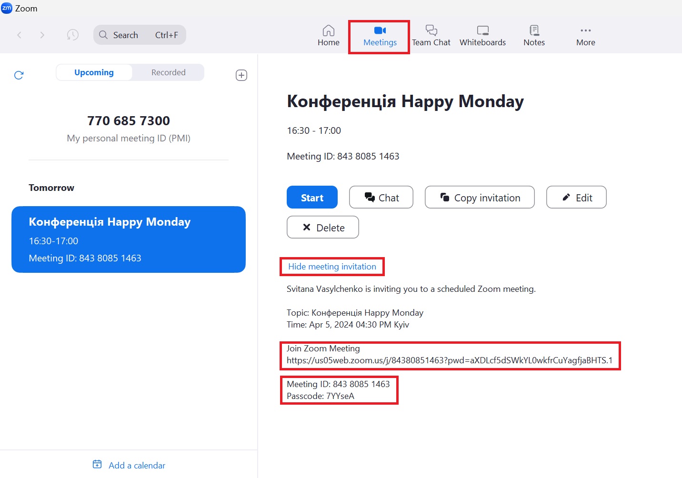682x478 pixels.
Task: Select the Конференція Happy Monday meeting card
Action: [x=129, y=239]
